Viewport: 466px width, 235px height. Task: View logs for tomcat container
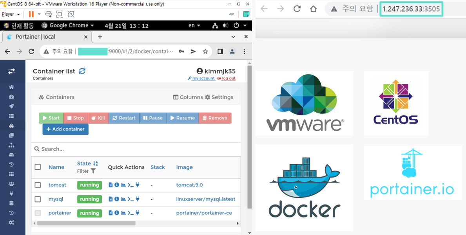111,185
